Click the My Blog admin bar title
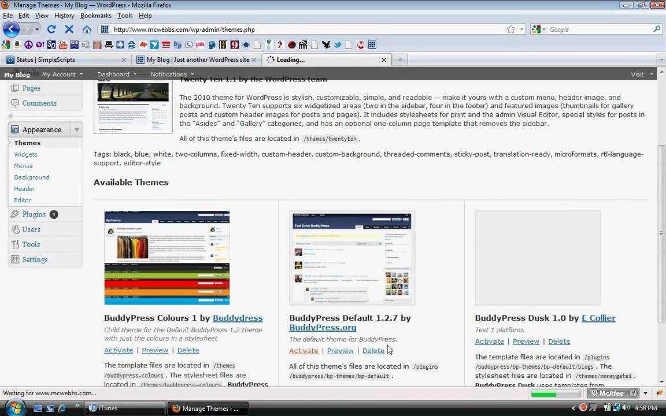This screenshot has height=416, width=666. (17, 75)
